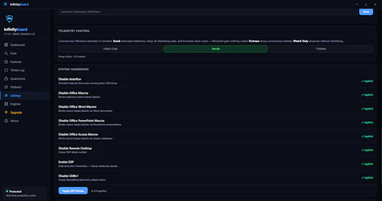
Task: Click the Enable DEP policy title
Action: pos(66,162)
